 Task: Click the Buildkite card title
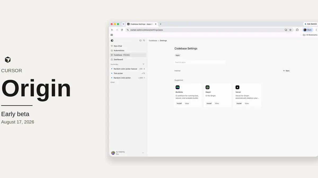point(179,92)
